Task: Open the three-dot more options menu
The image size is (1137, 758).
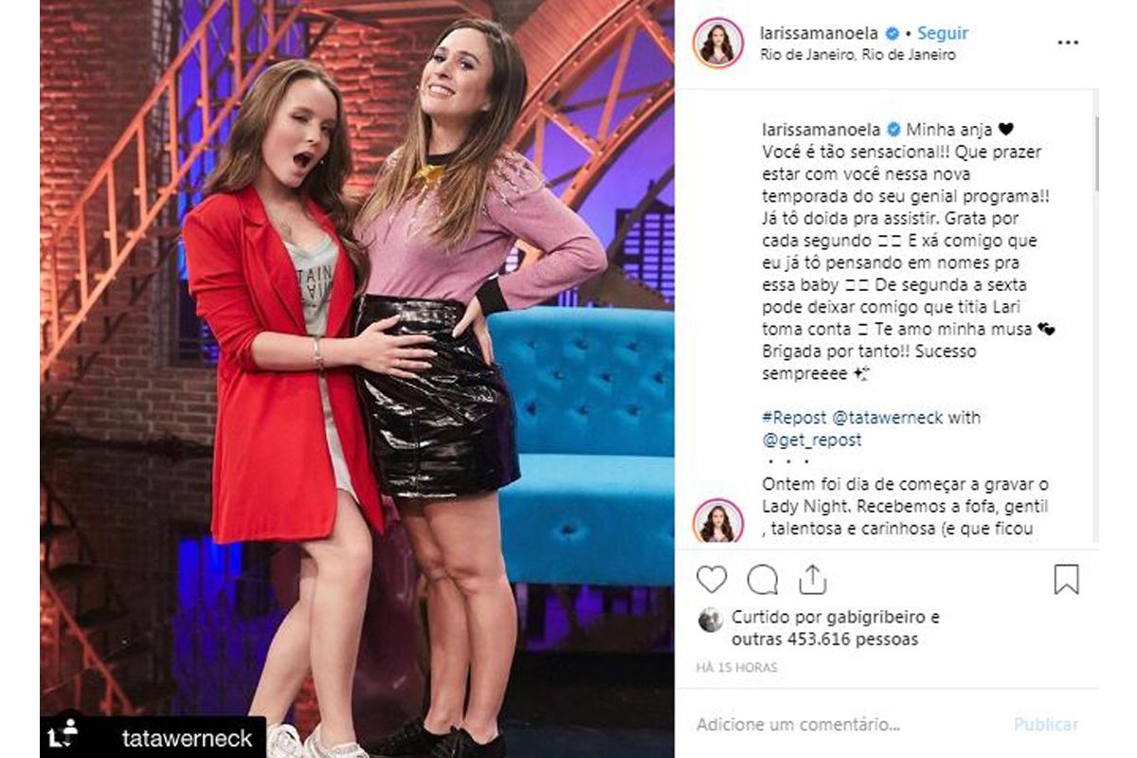Action: pyautogui.click(x=1068, y=43)
